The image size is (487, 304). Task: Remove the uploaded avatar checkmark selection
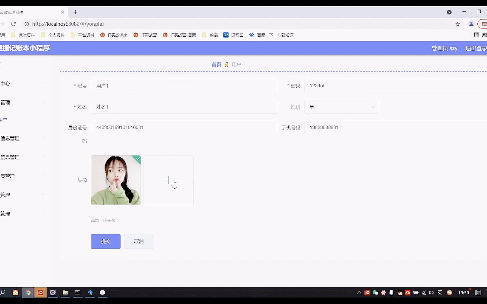tap(137, 159)
